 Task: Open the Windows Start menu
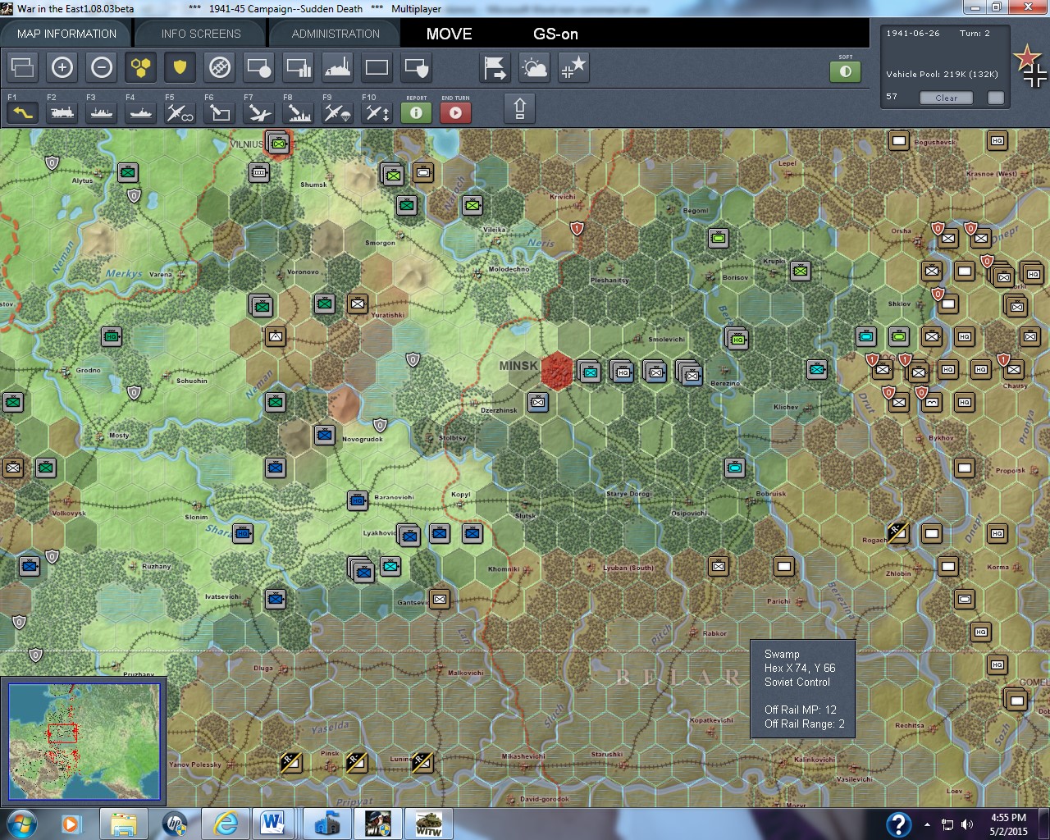(21, 823)
